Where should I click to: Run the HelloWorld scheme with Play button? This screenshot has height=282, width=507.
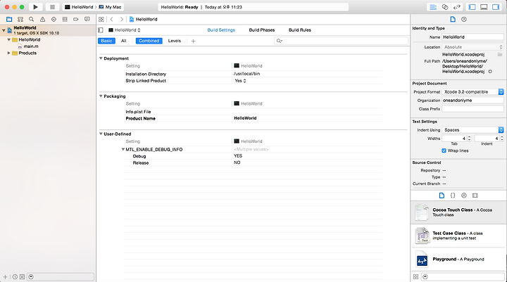pyautogui.click(x=36, y=7)
